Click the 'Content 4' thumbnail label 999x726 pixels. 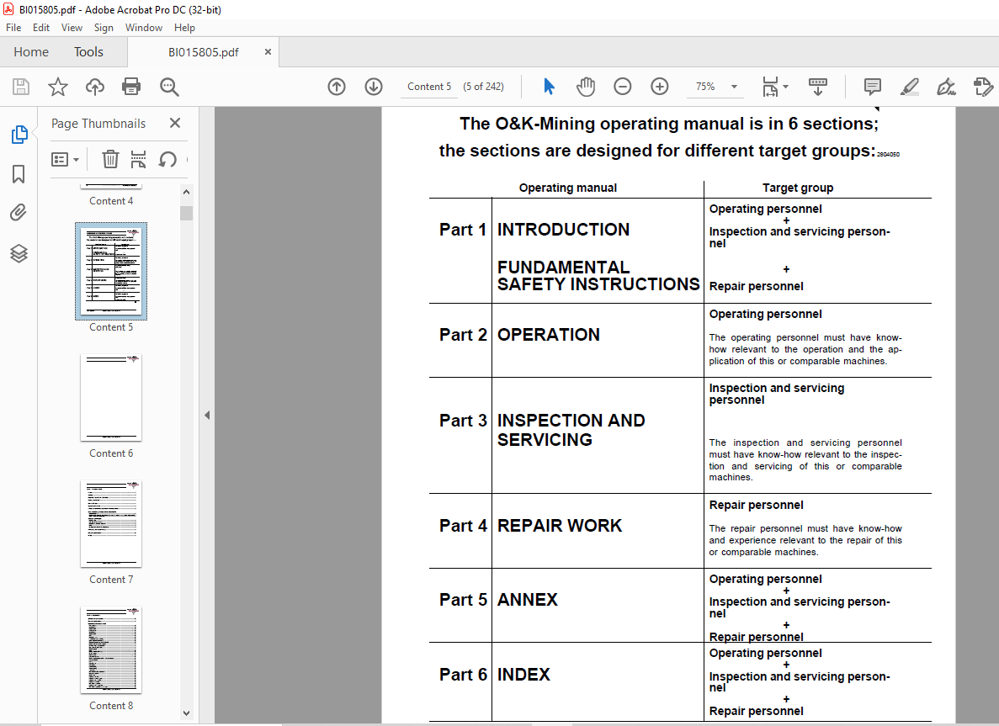point(111,200)
